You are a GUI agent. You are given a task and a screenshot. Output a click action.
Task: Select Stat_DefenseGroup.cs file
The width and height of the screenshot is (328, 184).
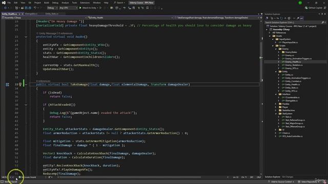click(295, 120)
